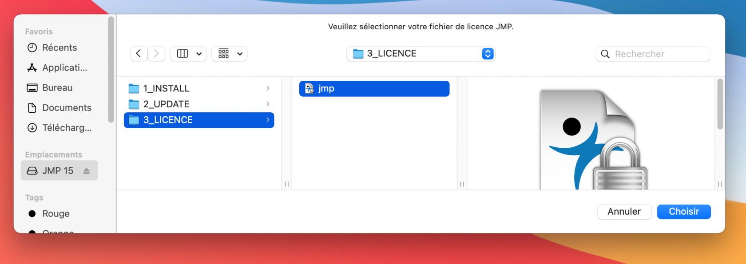Open Récents in the sidebar
This screenshot has height=264, width=746.
tap(59, 47)
